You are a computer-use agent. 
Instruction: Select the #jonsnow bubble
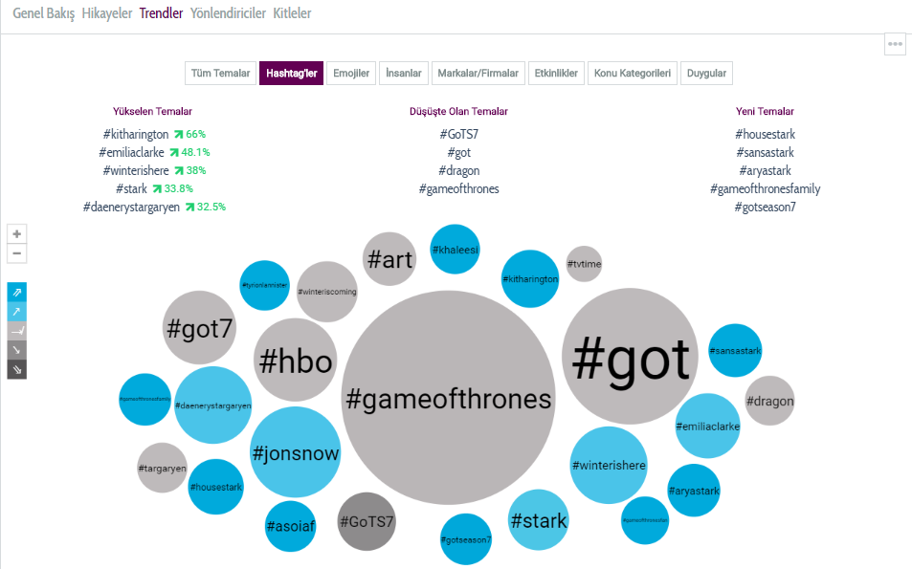(295, 453)
